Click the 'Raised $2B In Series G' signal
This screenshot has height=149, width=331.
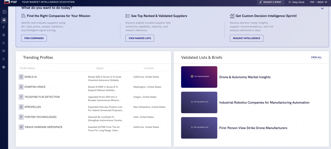tap(105, 79)
